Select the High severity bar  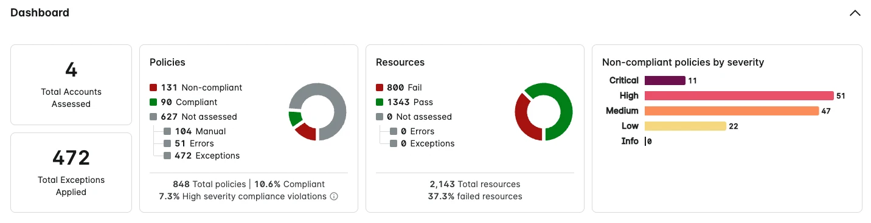[x=739, y=95]
